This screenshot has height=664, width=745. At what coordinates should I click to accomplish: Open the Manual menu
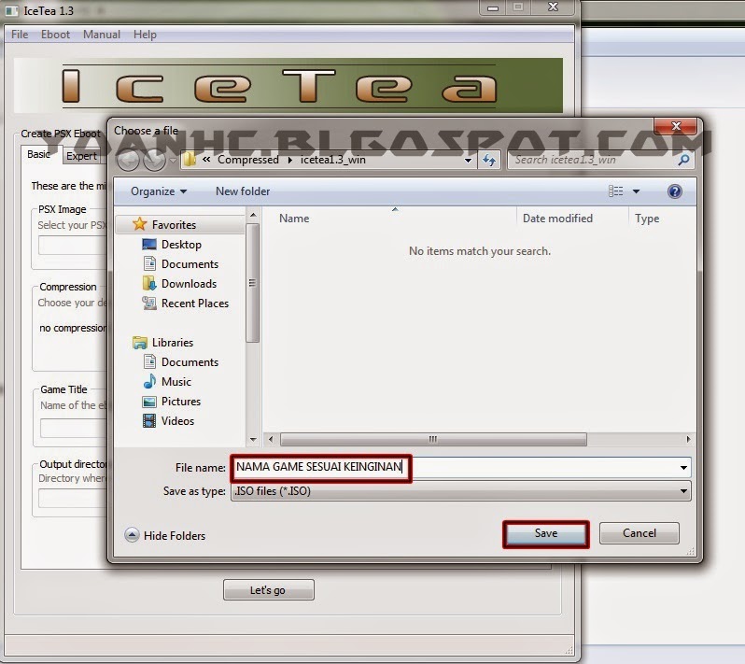[x=102, y=35]
